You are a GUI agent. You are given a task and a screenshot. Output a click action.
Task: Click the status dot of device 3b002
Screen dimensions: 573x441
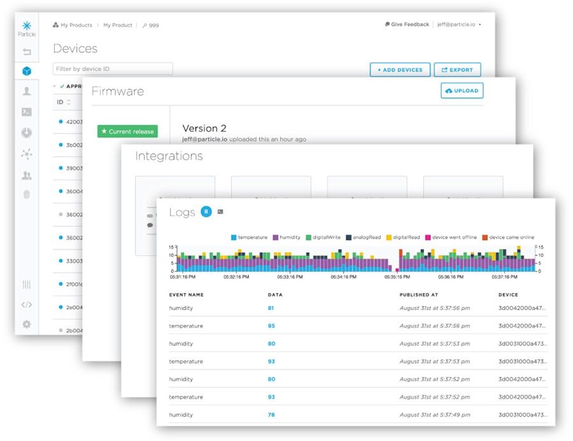[x=60, y=144]
